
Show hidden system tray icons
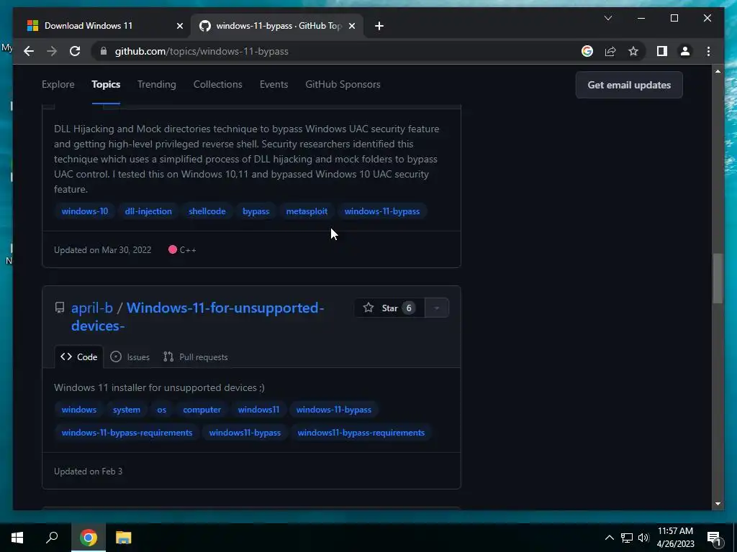(609, 538)
